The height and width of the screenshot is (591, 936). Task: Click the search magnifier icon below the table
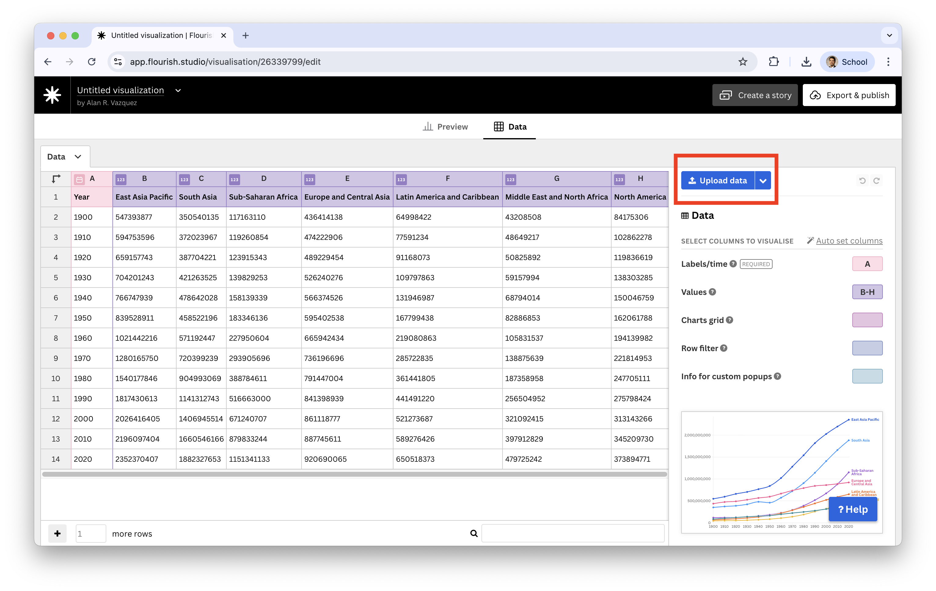click(474, 533)
